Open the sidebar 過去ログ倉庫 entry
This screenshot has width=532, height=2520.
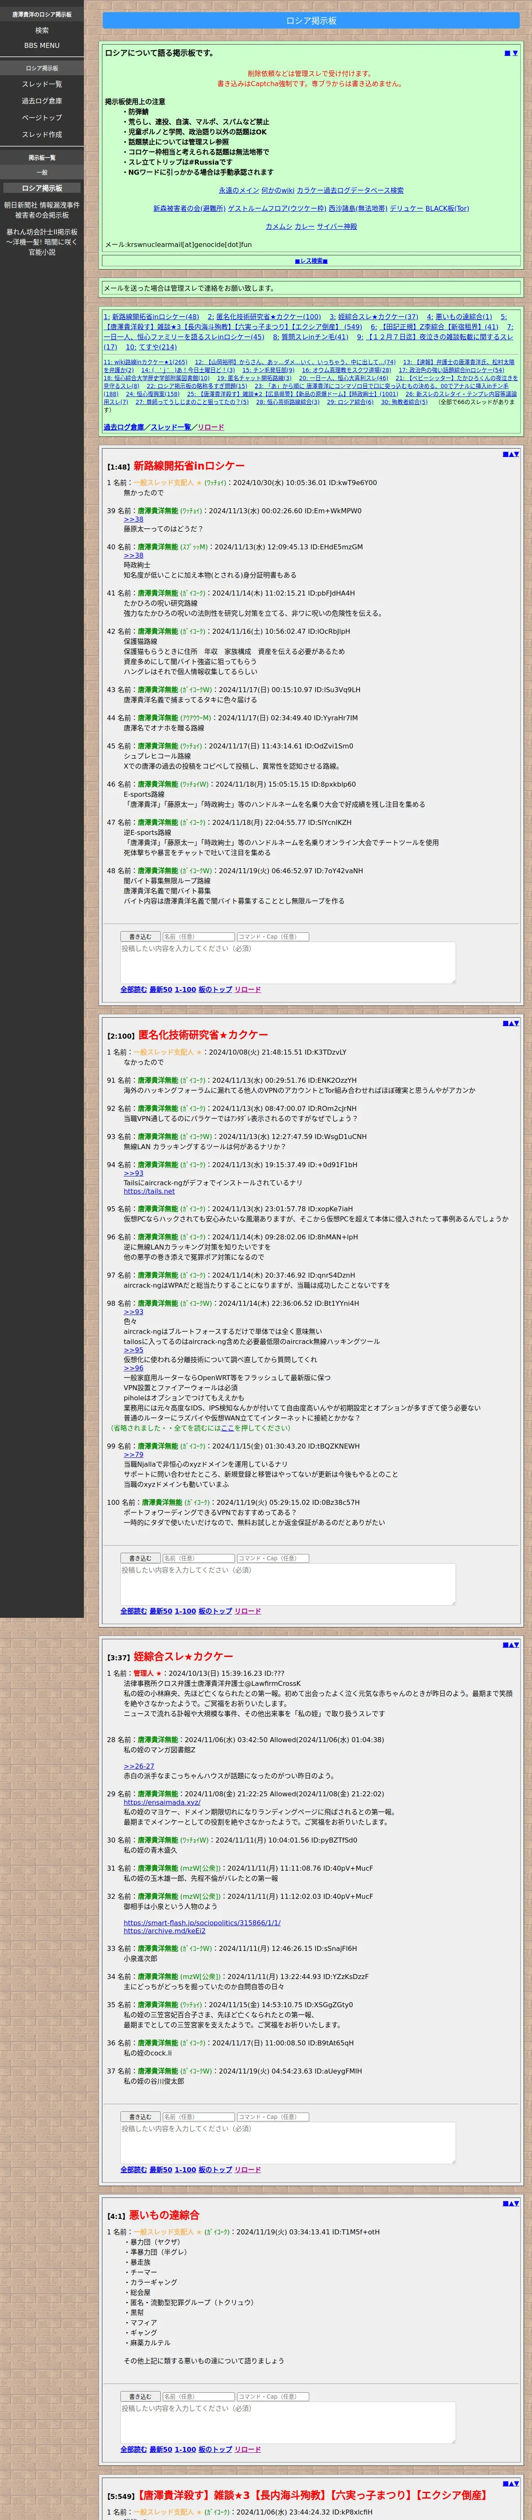pyautogui.click(x=42, y=101)
